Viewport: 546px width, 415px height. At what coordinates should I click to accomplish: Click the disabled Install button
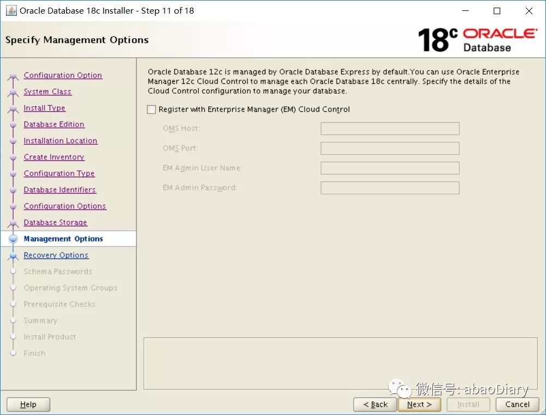click(468, 405)
